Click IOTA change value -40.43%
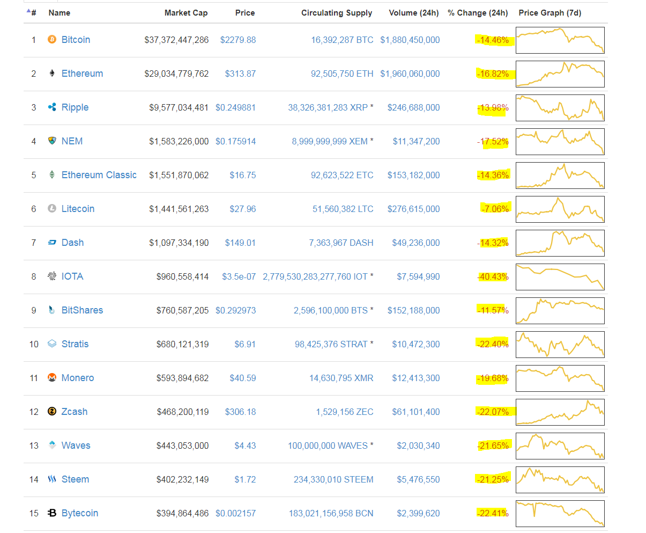This screenshot has width=646, height=533. coord(493,276)
